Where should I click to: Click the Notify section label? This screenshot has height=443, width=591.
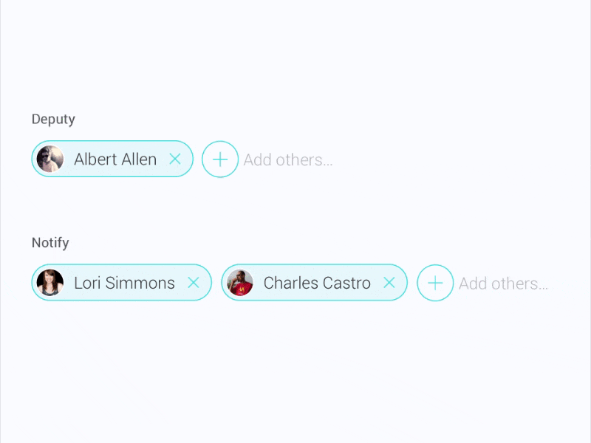tap(49, 242)
